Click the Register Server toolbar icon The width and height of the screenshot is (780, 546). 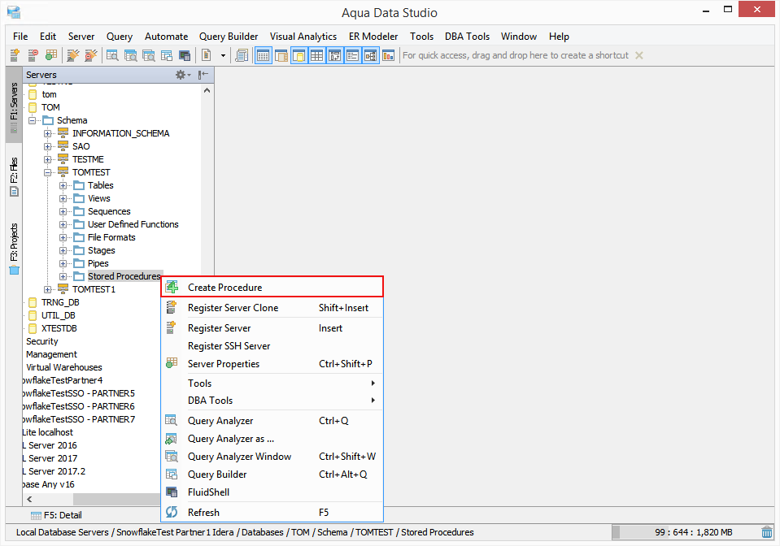pyautogui.click(x=15, y=55)
